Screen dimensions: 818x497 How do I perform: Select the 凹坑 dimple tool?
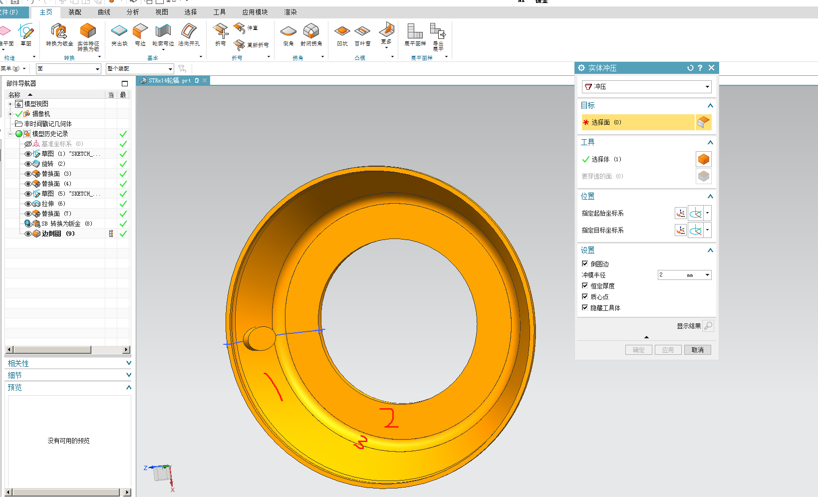[x=342, y=35]
